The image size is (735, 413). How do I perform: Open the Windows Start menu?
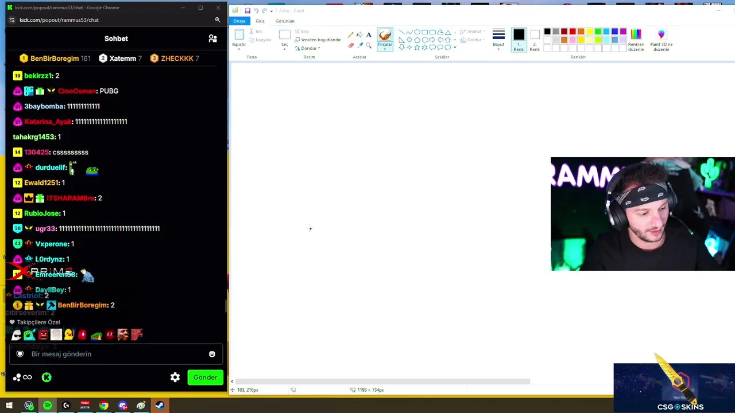click(9, 406)
